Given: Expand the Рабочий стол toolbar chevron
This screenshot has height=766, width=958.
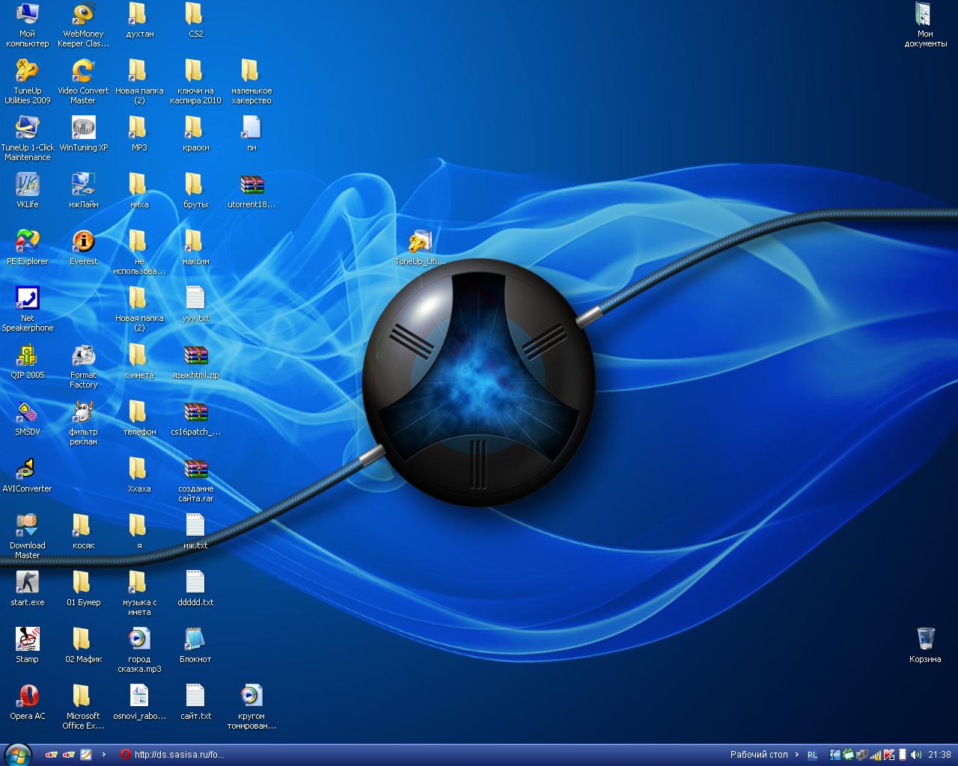Looking at the screenshot, I should 796,755.
